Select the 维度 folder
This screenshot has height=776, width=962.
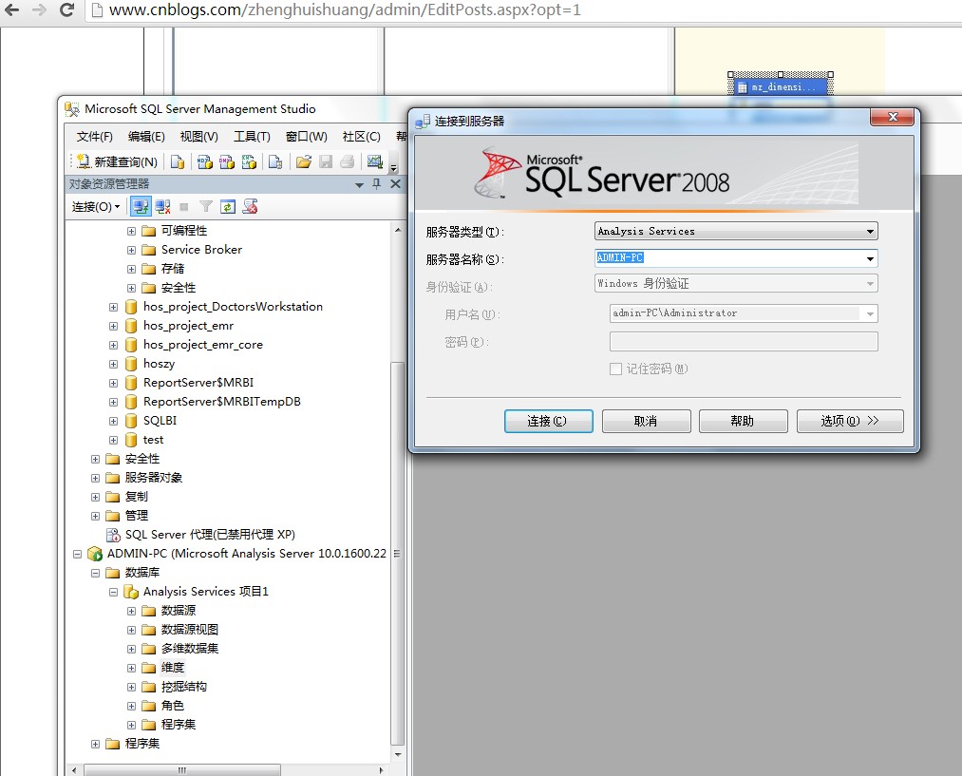coord(173,668)
